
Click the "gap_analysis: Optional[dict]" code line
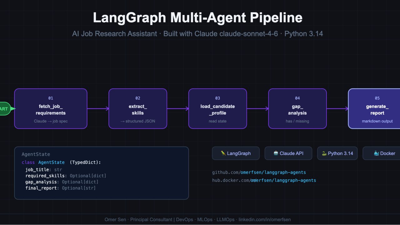62,182
